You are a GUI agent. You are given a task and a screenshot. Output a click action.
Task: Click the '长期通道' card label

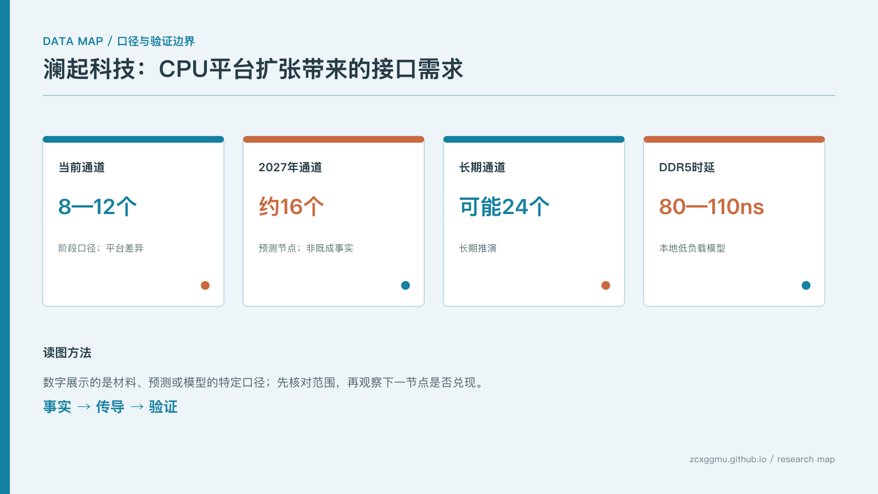[x=482, y=167]
